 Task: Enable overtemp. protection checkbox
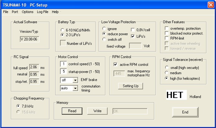click(167, 28)
